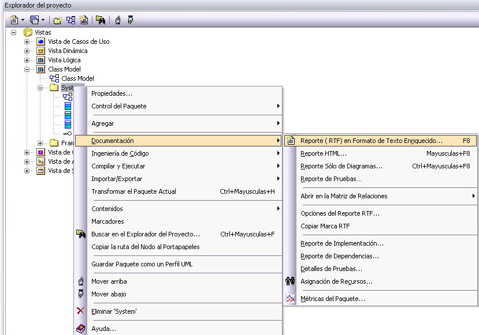
Task: Click the help book icon beside 'Ayuda...'
Action: click(x=81, y=329)
